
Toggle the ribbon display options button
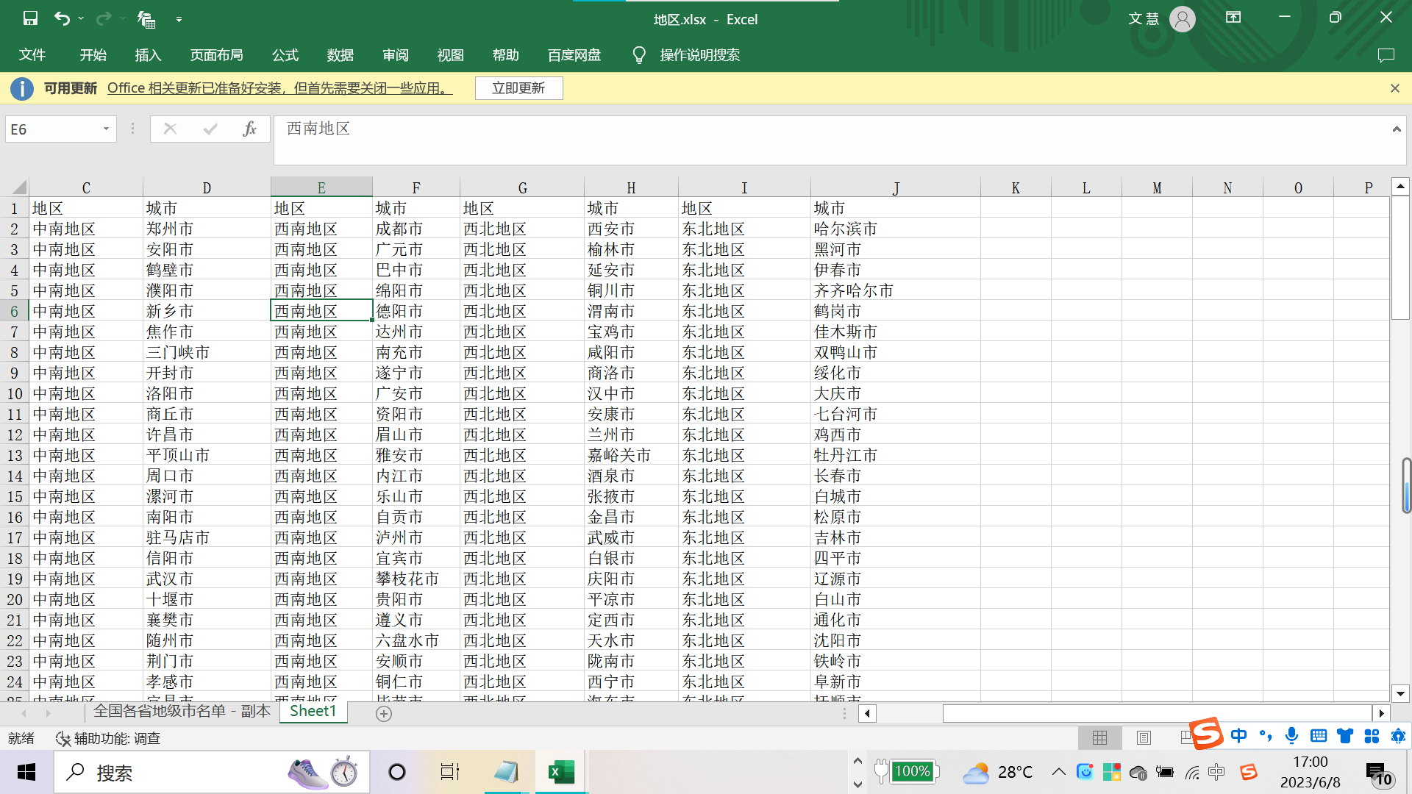point(1233,18)
